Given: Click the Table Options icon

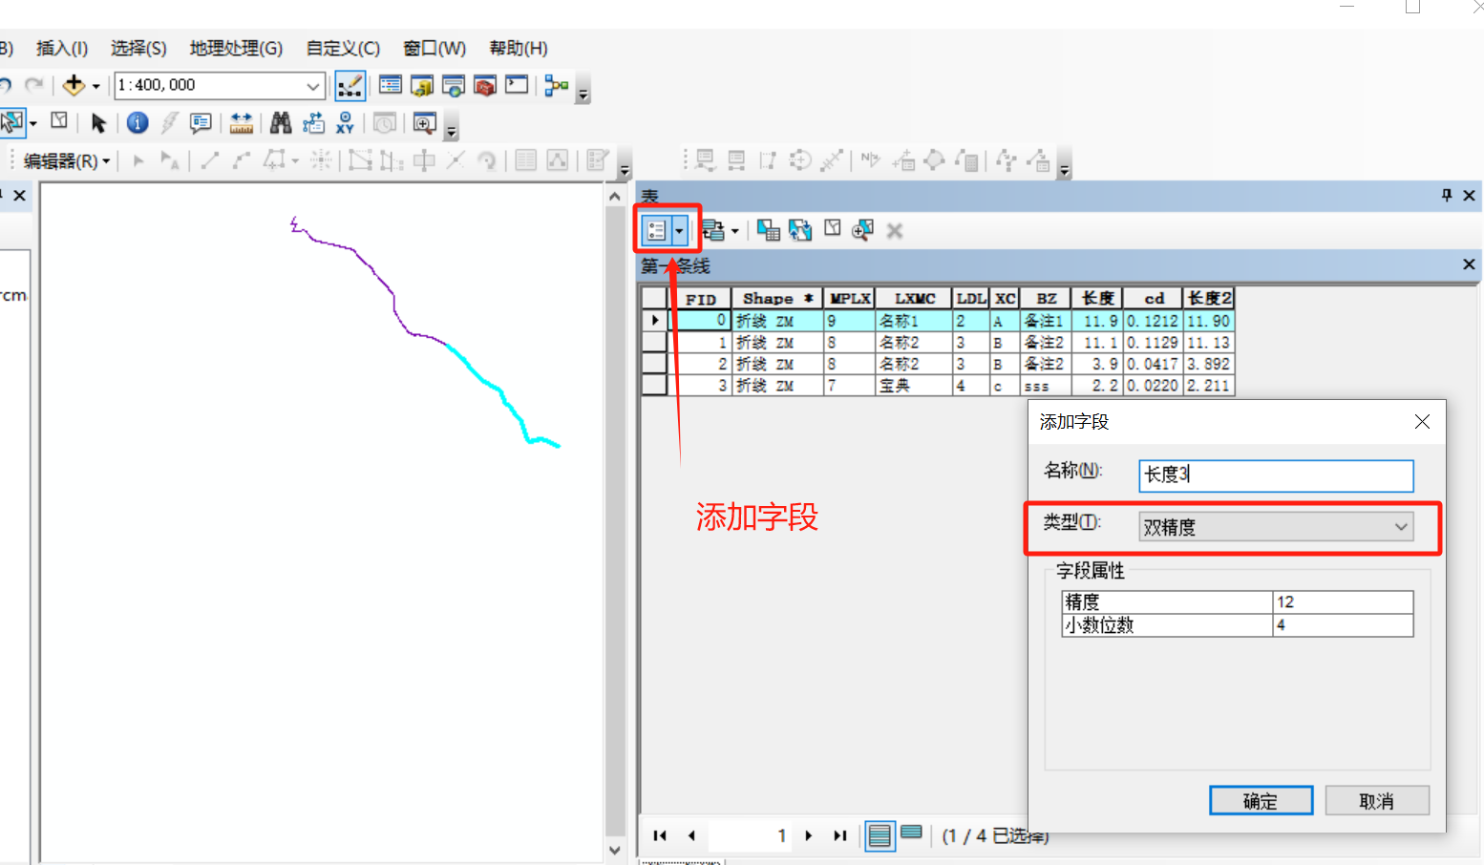Looking at the screenshot, I should tap(656, 230).
